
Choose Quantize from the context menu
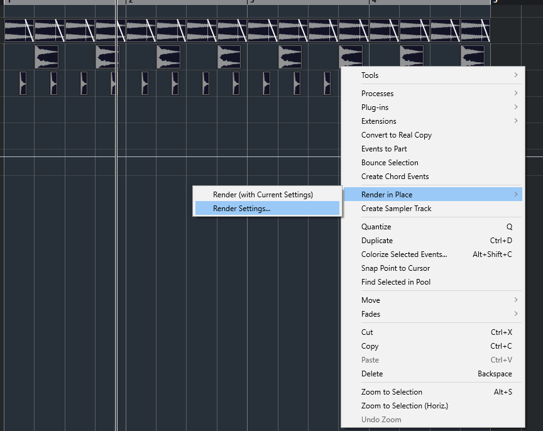(376, 227)
